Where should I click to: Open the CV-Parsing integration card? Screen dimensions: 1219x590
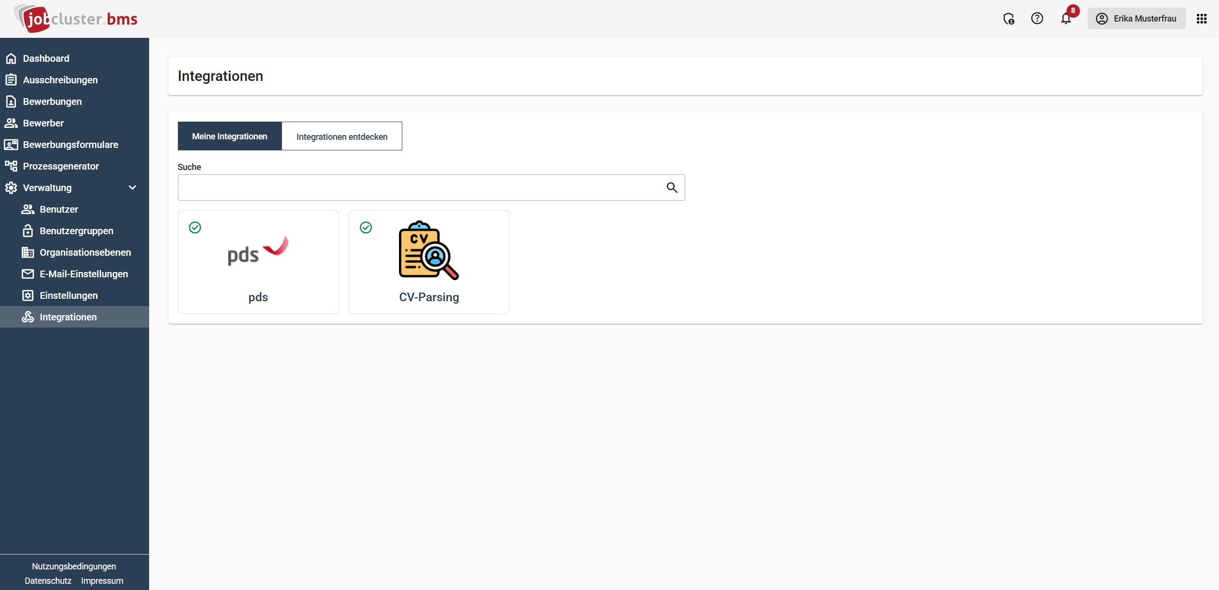(429, 262)
